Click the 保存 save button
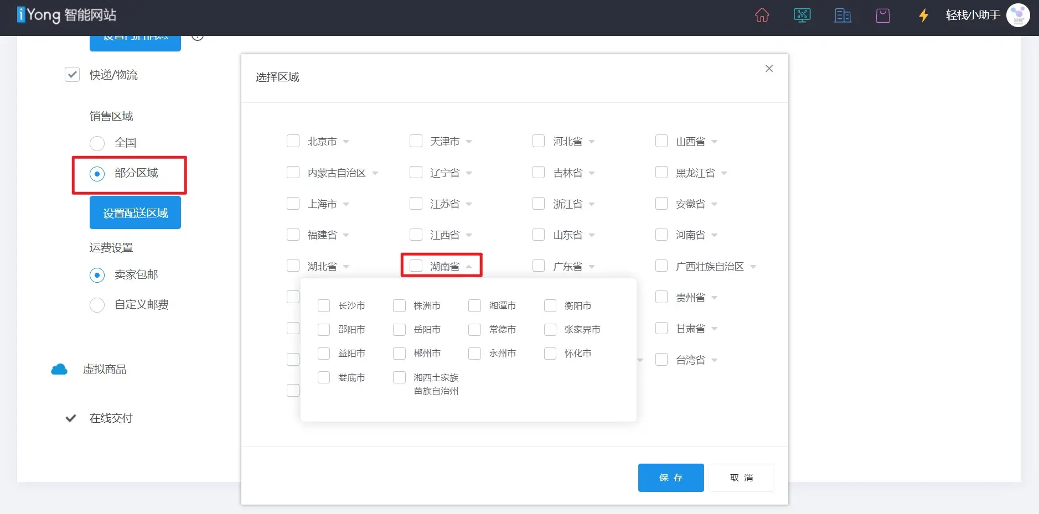 coord(670,477)
